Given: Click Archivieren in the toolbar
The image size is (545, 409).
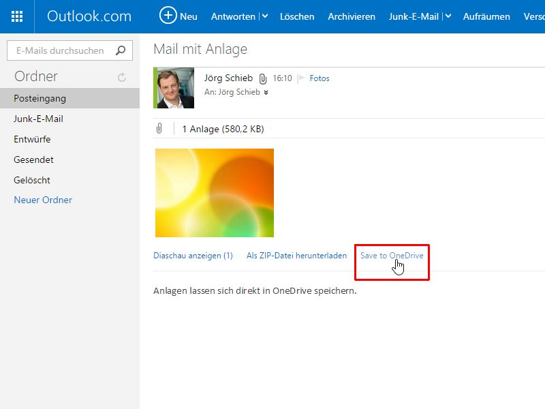Looking at the screenshot, I should [352, 16].
